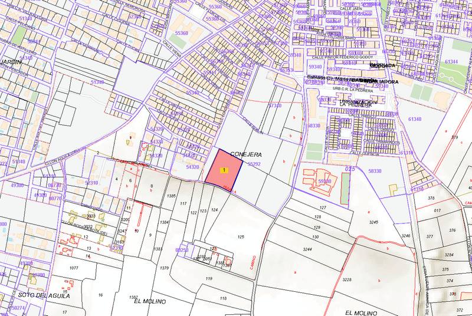Click rural parcel 3245
472x316 pixels.
(x=373, y=222)
